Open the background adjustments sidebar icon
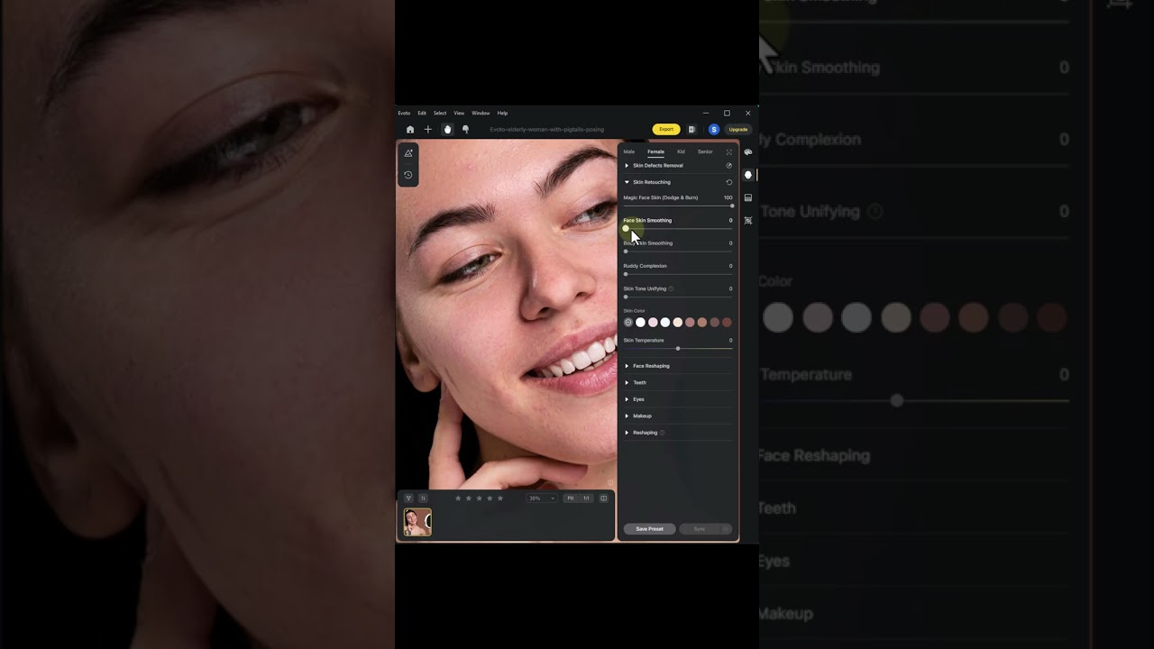Image resolution: width=1154 pixels, height=649 pixels. pos(747,197)
